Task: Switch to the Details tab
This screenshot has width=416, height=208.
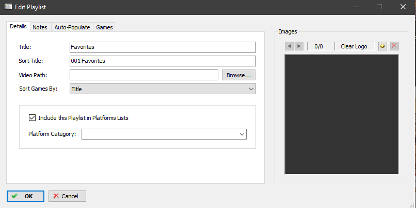Action: tap(18, 26)
